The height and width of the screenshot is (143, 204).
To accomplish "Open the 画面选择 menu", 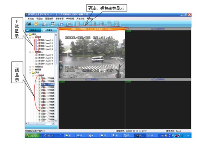I will 49,19.
